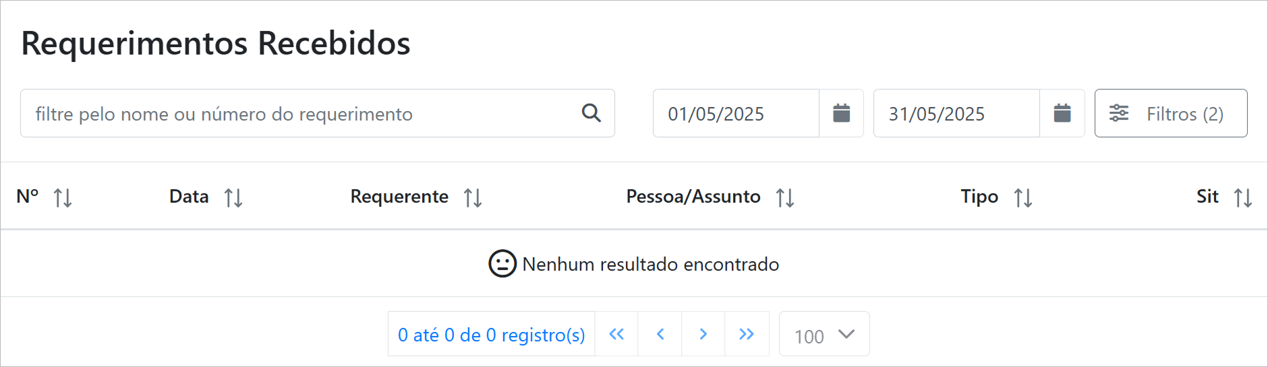The height and width of the screenshot is (367, 1268).
Task: Focus the requerimento name filter field
Action: [297, 113]
